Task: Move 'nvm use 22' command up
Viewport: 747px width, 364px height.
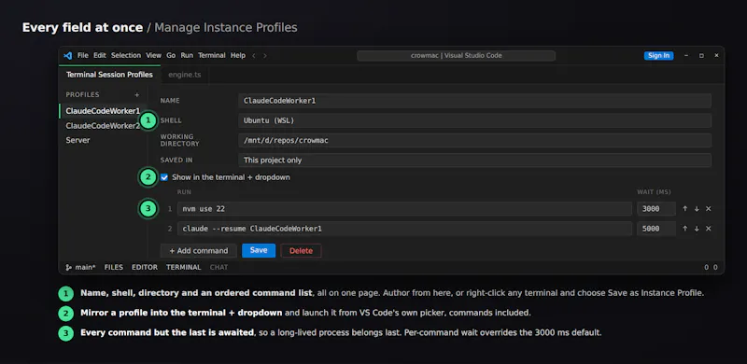Action: pyautogui.click(x=685, y=209)
